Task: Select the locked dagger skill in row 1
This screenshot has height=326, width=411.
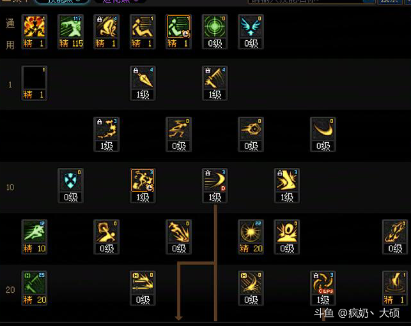Action: [143, 83]
